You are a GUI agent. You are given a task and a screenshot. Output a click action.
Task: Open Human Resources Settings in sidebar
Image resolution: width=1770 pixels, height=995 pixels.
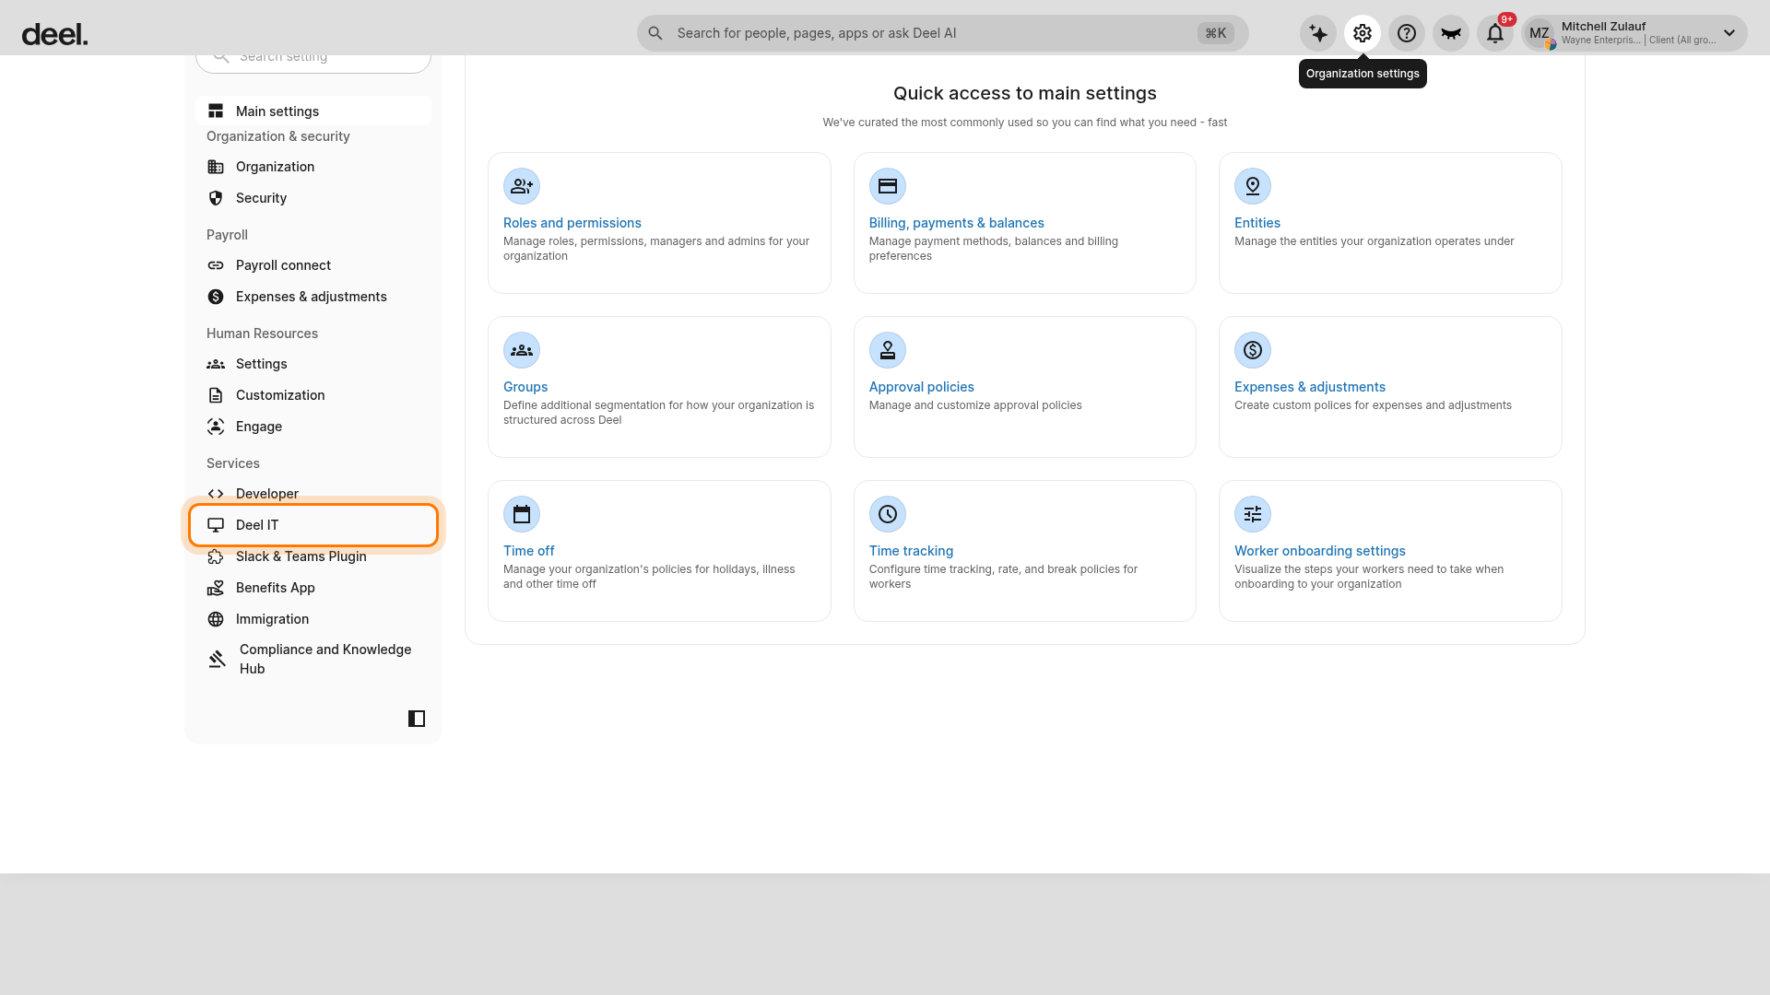click(x=313, y=364)
